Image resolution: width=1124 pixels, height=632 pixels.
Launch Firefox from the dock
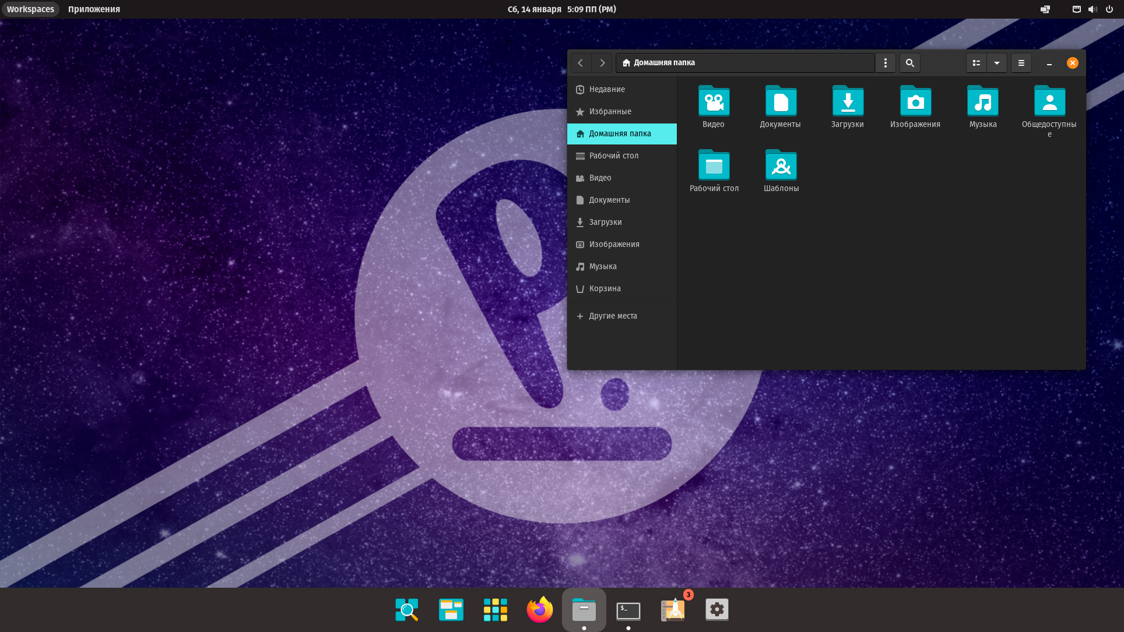point(539,610)
